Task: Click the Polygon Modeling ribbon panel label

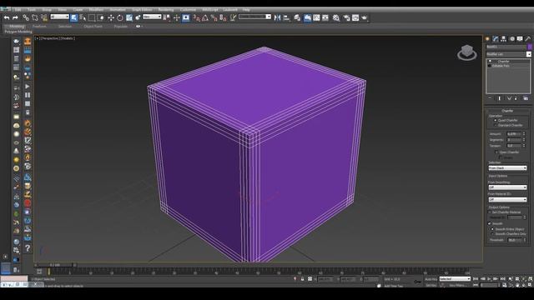Action: pyautogui.click(x=18, y=32)
